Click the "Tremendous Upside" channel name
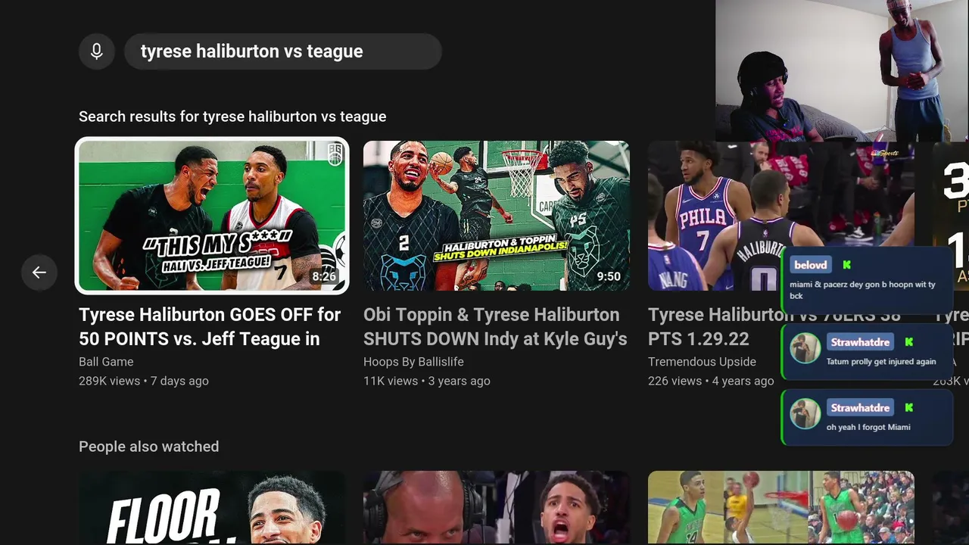Screen dimensions: 969x545 point(702,362)
